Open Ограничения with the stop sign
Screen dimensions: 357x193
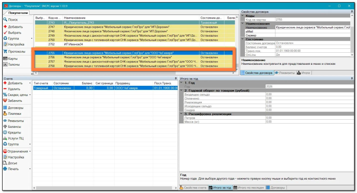[16, 151]
